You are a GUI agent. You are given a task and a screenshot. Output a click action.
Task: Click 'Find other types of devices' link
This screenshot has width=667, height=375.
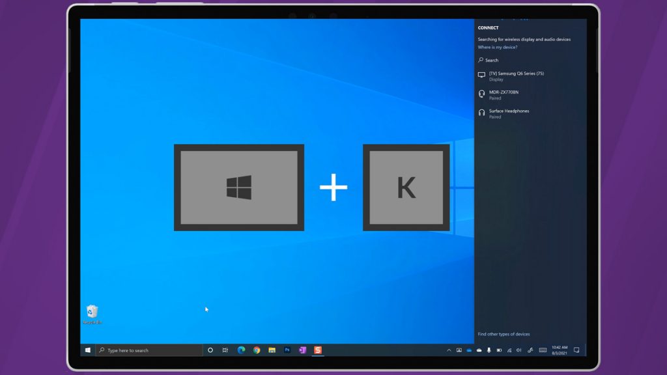click(504, 334)
